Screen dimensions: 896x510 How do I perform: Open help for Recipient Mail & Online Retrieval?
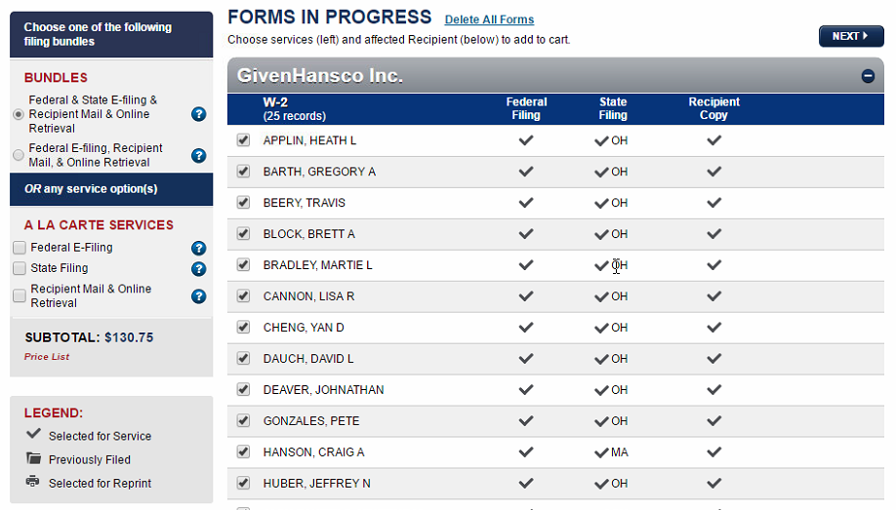coord(199,296)
